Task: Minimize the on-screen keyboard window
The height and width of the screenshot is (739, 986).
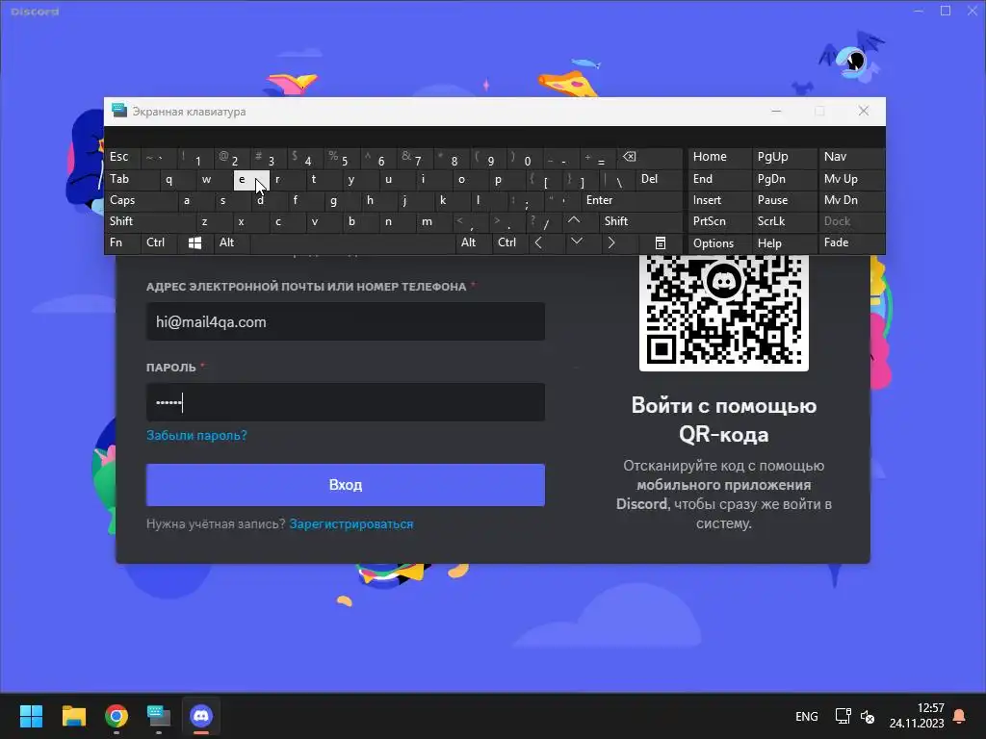Action: [x=776, y=112]
